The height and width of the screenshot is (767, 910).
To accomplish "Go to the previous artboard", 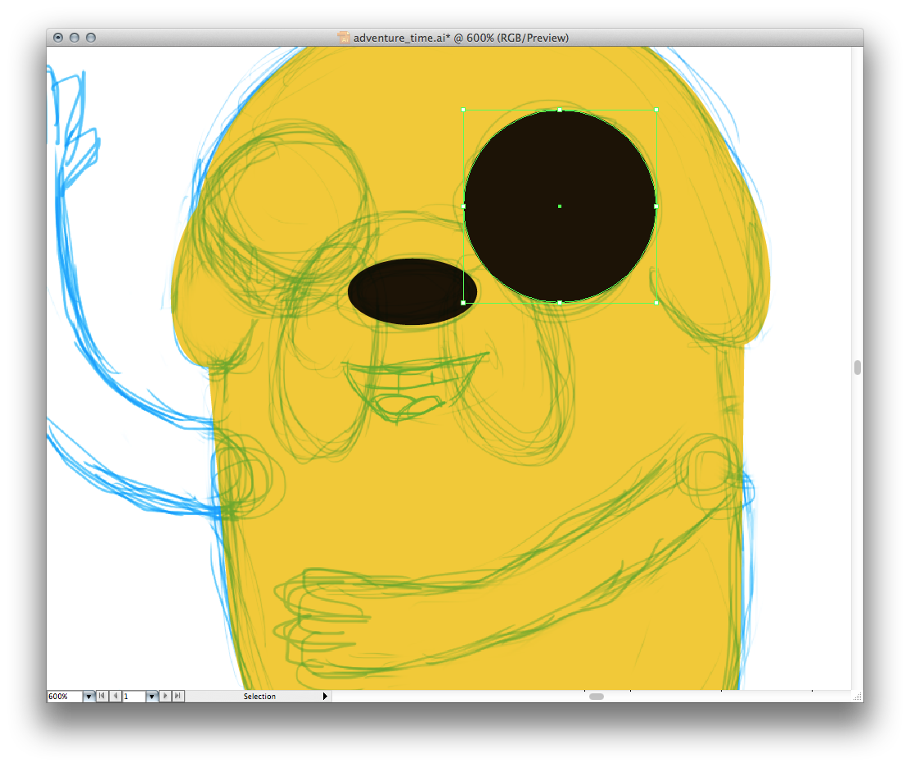I will [x=115, y=697].
